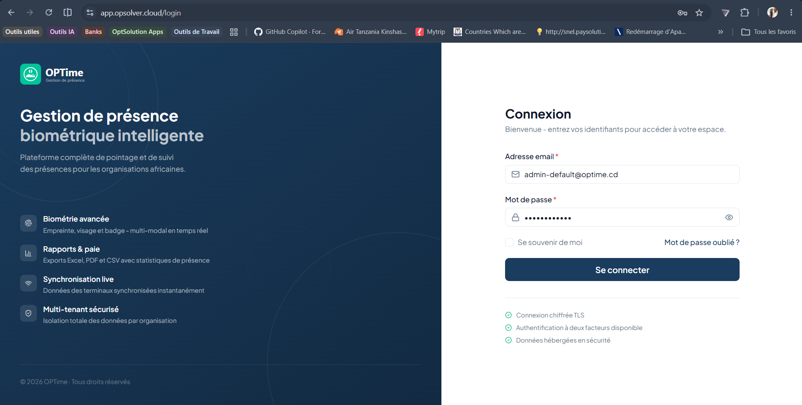The image size is (802, 405).
Task: Click the Connexion chiffrée TLS checkmark icon
Action: click(508, 315)
